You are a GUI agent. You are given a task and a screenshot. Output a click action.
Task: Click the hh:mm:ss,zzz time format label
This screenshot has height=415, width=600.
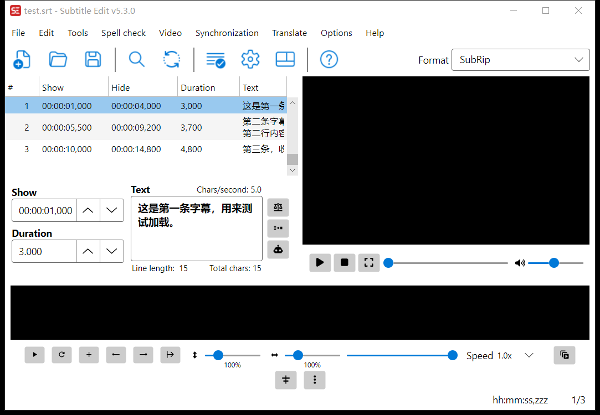click(520, 400)
